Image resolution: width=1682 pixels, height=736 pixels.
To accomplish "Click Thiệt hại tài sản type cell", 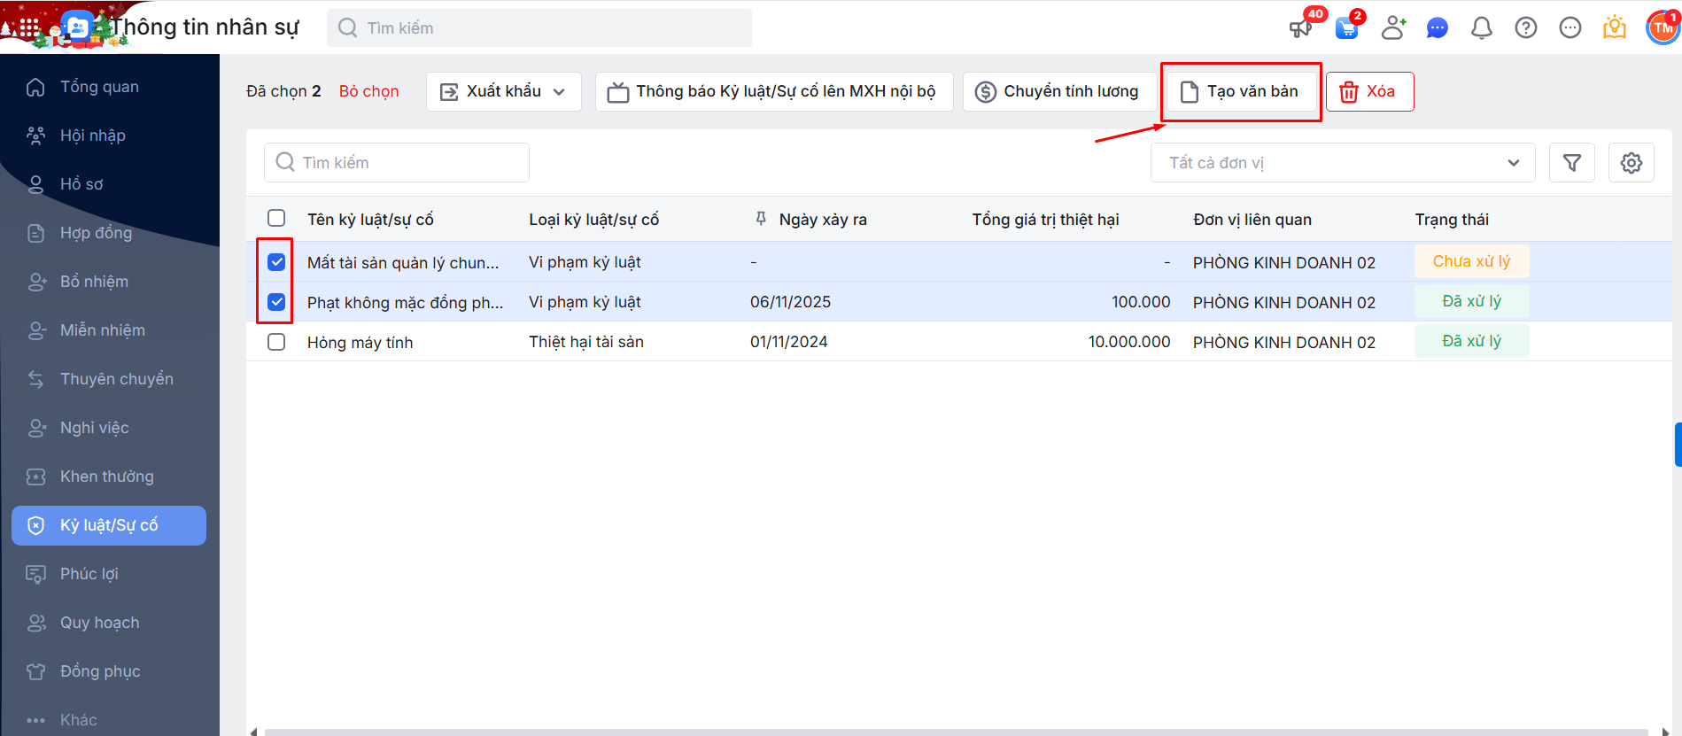I will (x=586, y=342).
